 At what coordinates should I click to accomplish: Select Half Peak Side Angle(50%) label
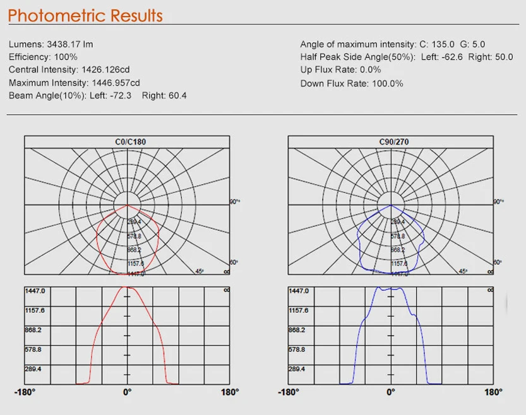pos(357,57)
